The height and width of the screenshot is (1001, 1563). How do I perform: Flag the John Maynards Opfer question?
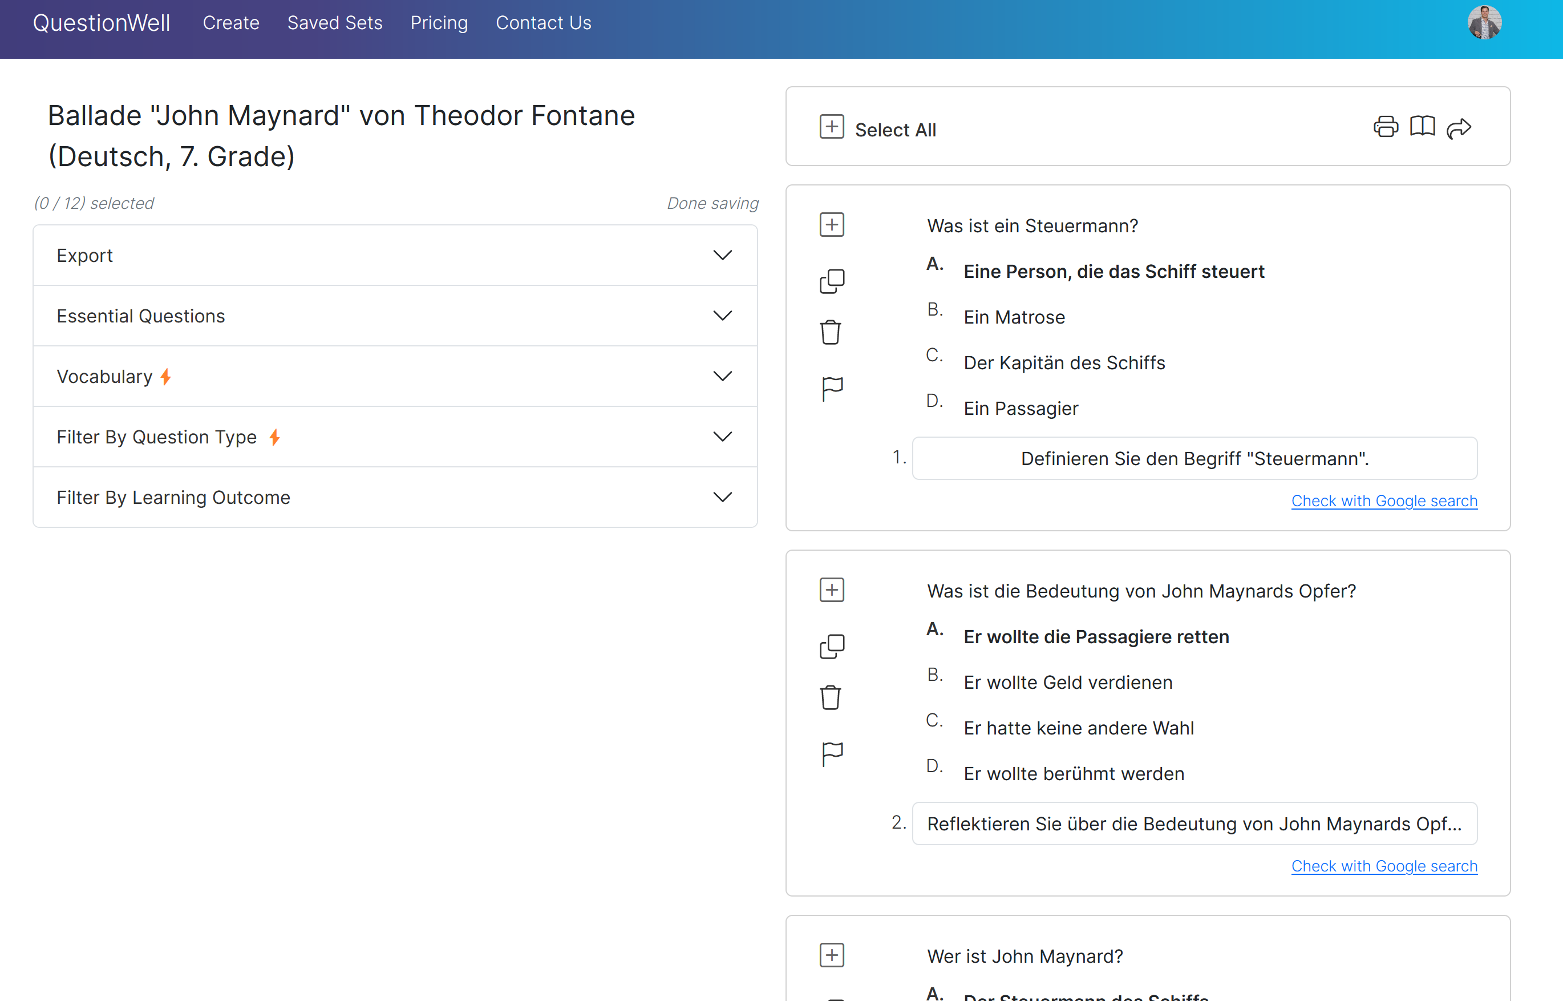(x=832, y=754)
